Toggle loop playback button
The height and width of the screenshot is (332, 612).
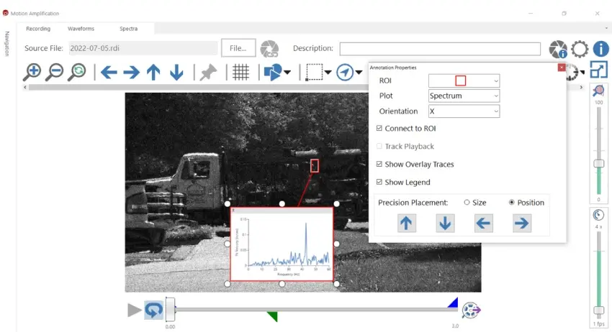tap(154, 310)
